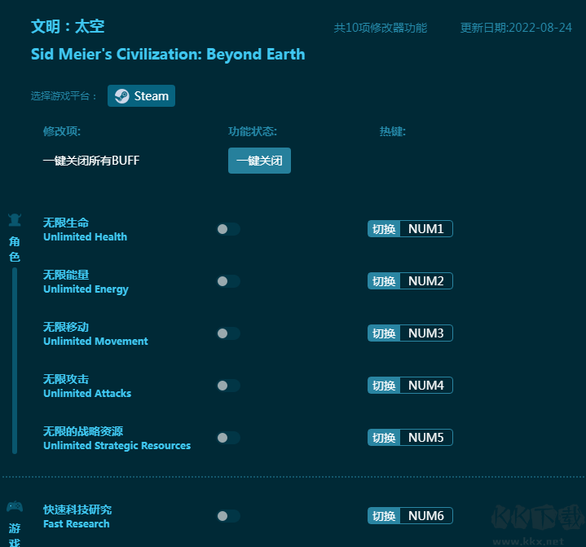This screenshot has width=586, height=547.
Task: Click the 一键关闭 button to disable all buffs
Action: click(259, 161)
